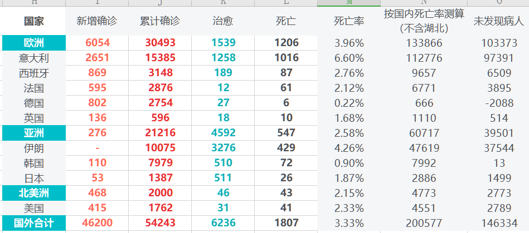Select the 新增确诊 header cell
The height and width of the screenshot is (233, 529).
click(x=97, y=21)
